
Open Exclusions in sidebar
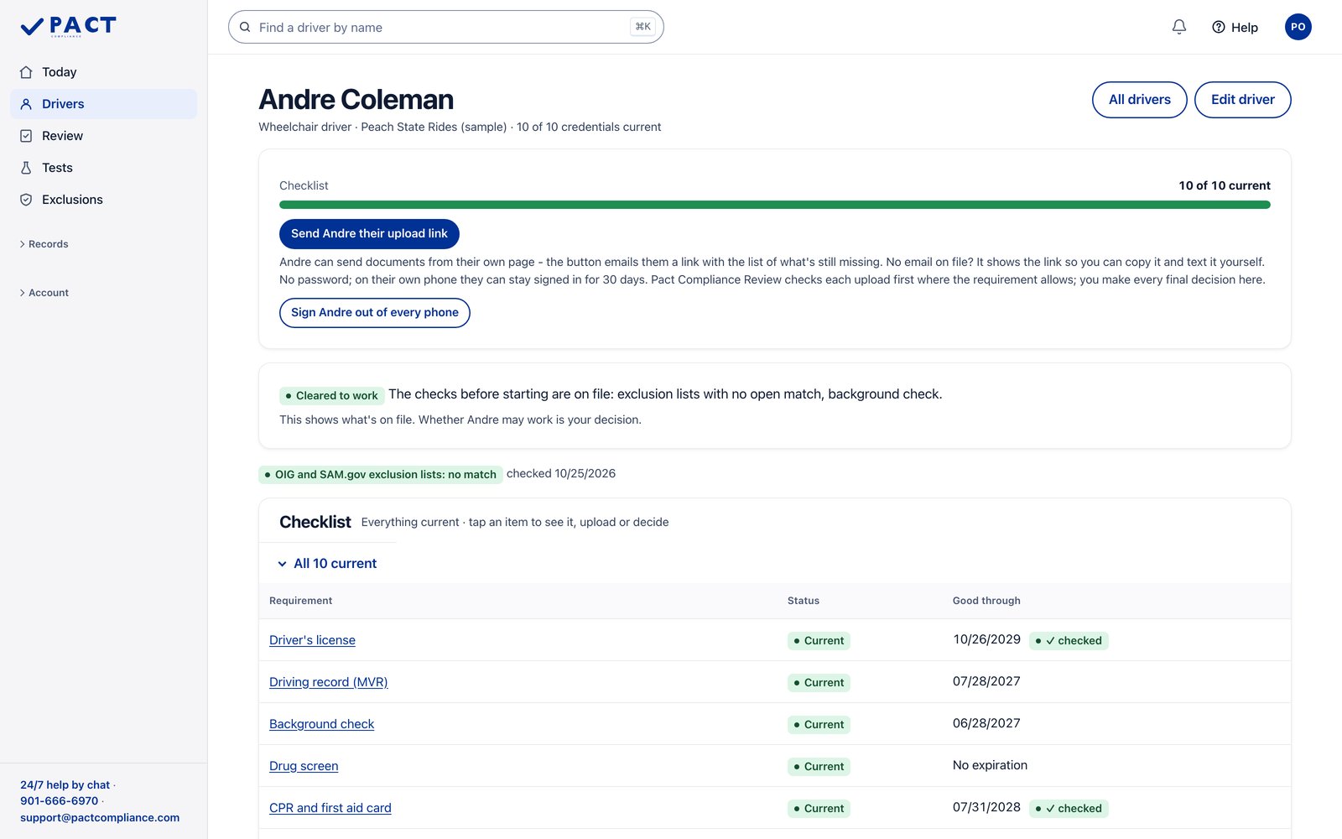[104, 200]
